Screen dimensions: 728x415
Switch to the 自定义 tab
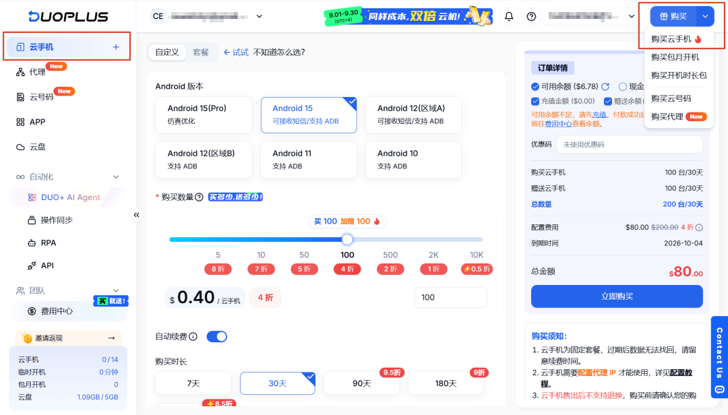(167, 53)
